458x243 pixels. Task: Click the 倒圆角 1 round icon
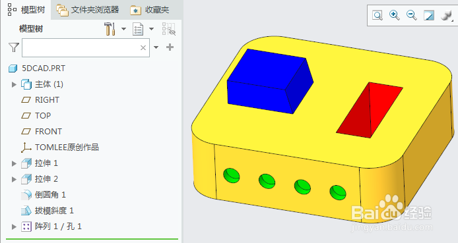pos(26,195)
